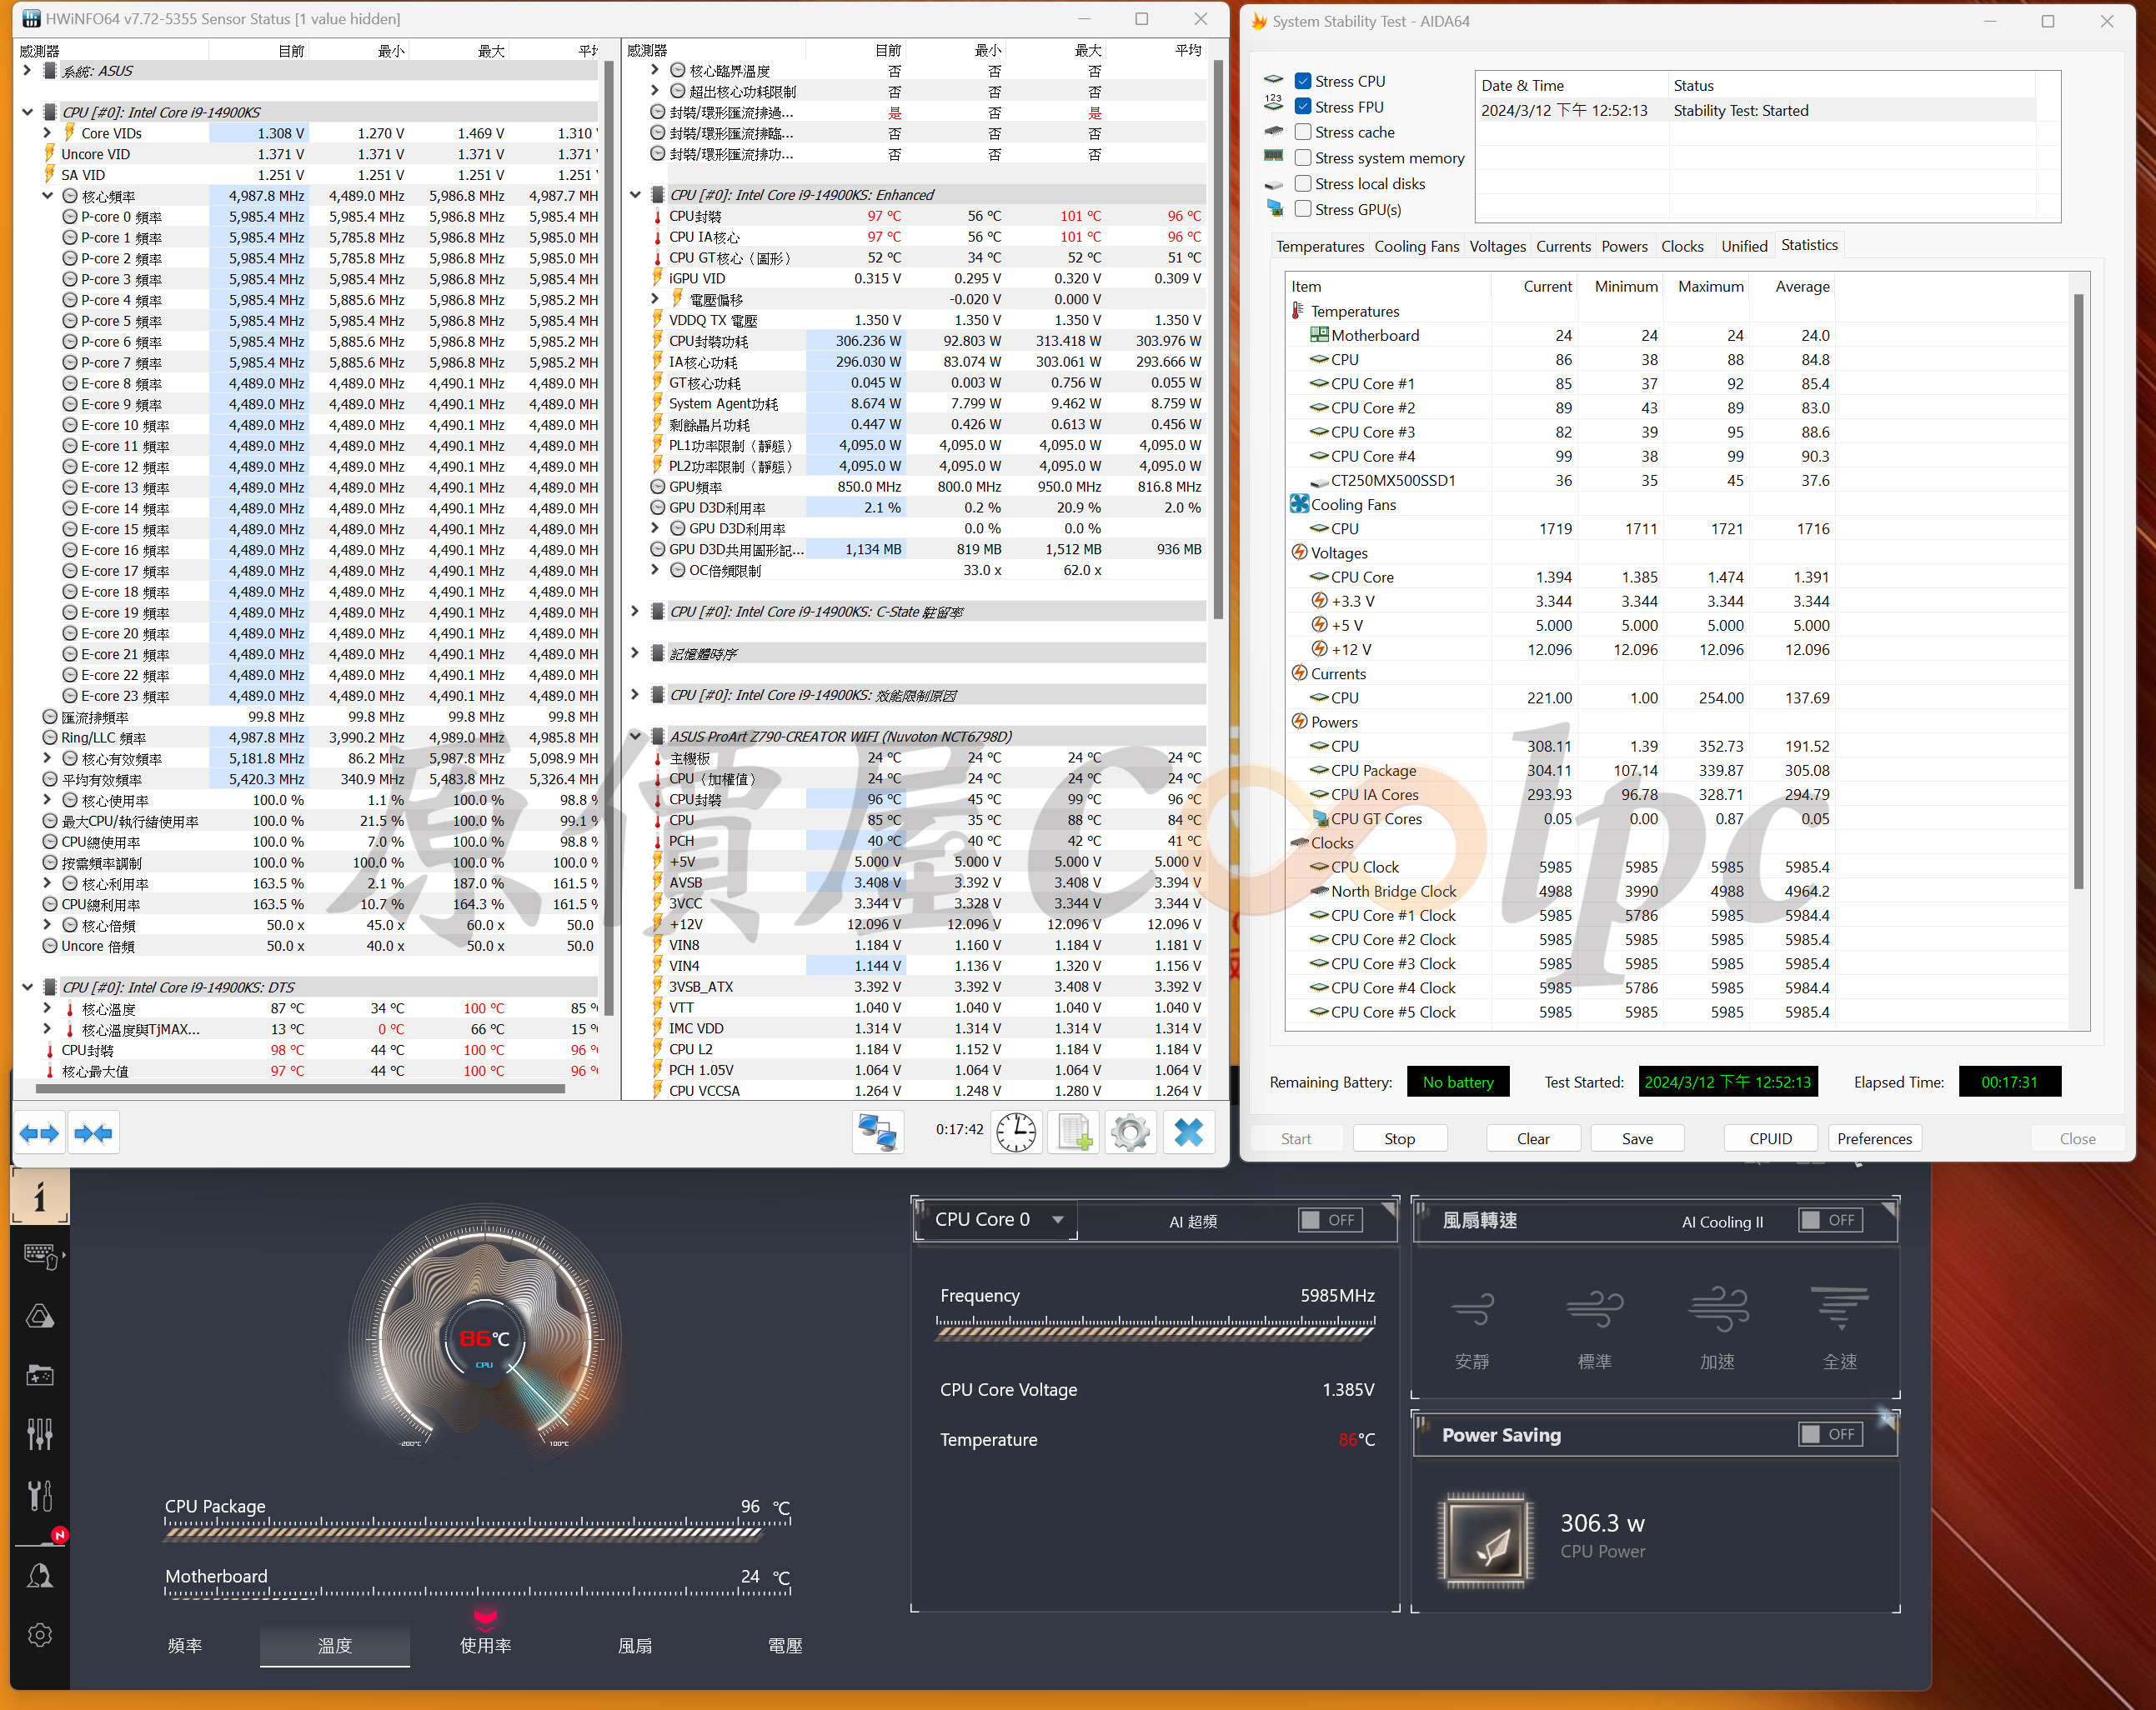Open HWiNFO network monitors icon
The height and width of the screenshot is (1710, 2156).
pos(878,1133)
